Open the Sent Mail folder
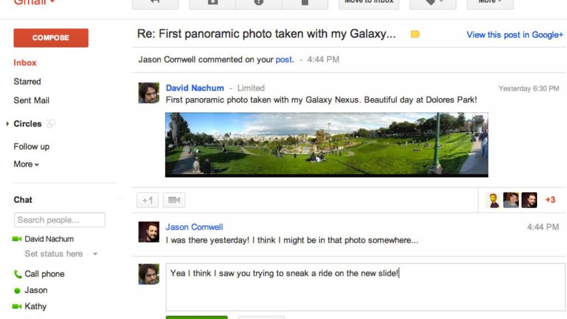The height and width of the screenshot is (319, 567). pyautogui.click(x=31, y=100)
